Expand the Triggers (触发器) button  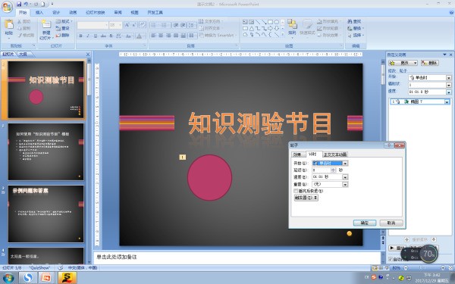(306, 198)
